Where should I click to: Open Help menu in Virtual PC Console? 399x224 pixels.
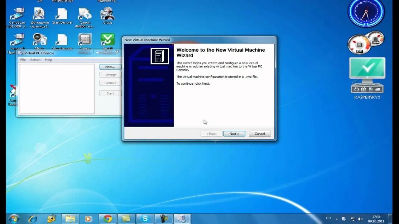(x=48, y=60)
